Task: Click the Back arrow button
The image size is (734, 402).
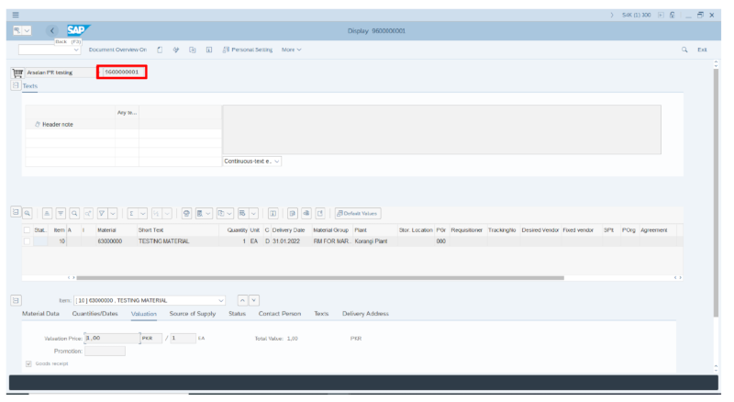Action: tap(51, 31)
